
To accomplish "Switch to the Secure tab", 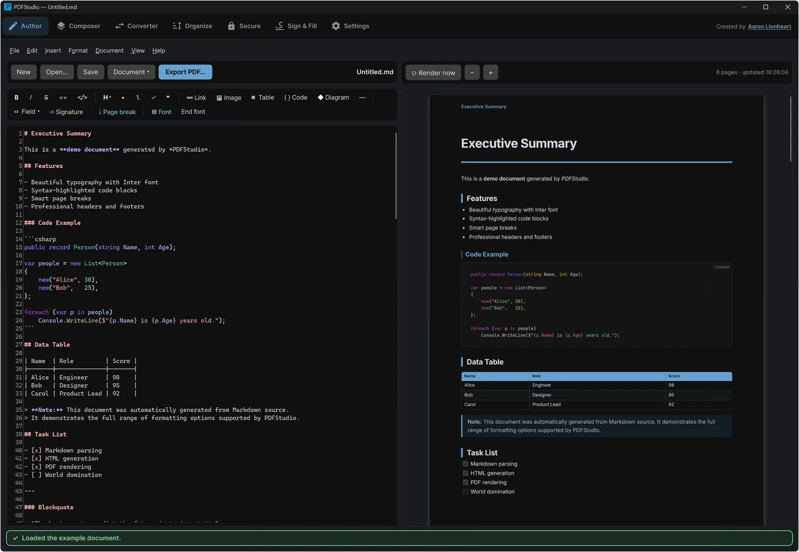I will (244, 26).
